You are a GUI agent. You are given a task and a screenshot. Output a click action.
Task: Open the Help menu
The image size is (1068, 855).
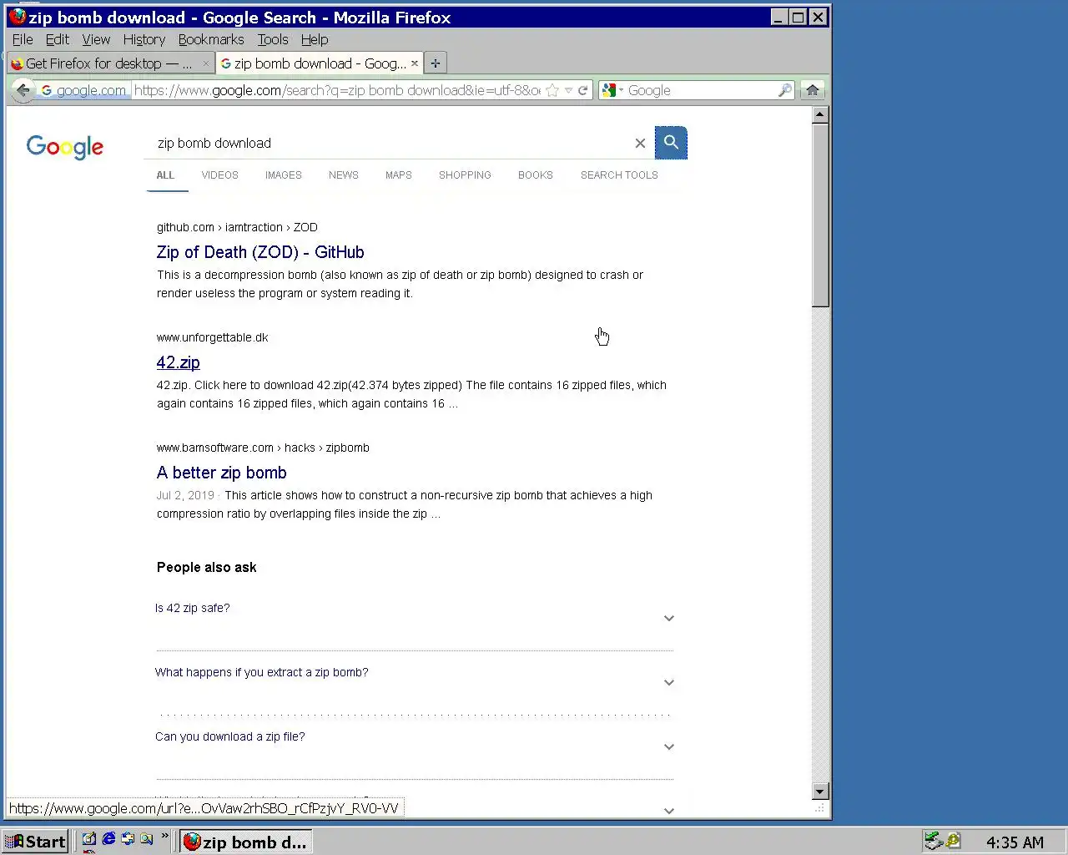[x=315, y=39]
